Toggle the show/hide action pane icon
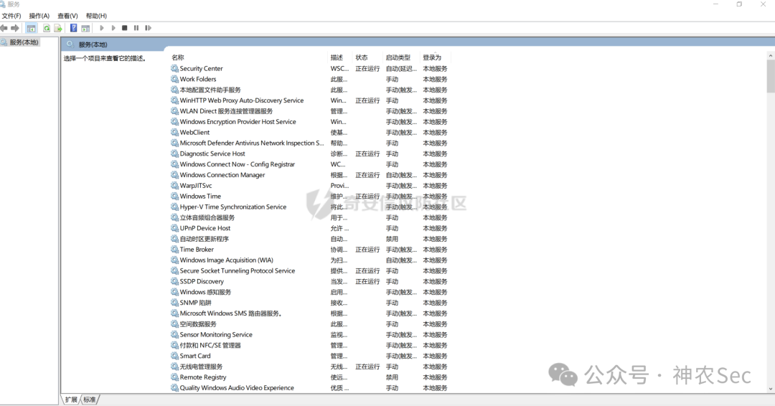The width and height of the screenshot is (775, 406). coord(85,28)
